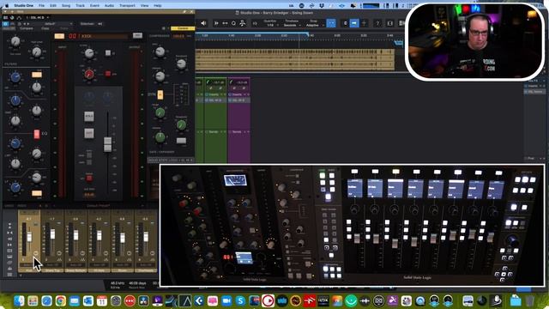
Task: Open the Trash in the Dock
Action: coord(530,300)
